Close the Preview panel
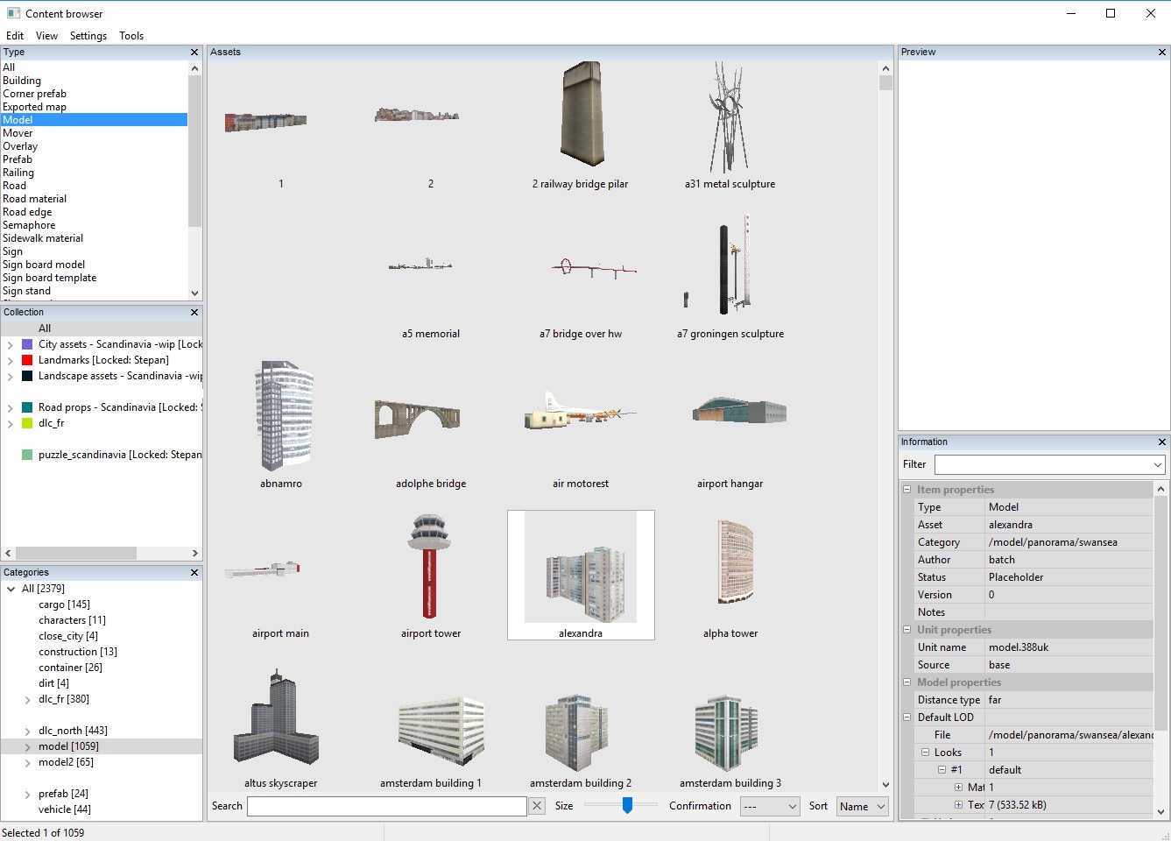Screen dimensions: 1171x841 click(x=1162, y=53)
